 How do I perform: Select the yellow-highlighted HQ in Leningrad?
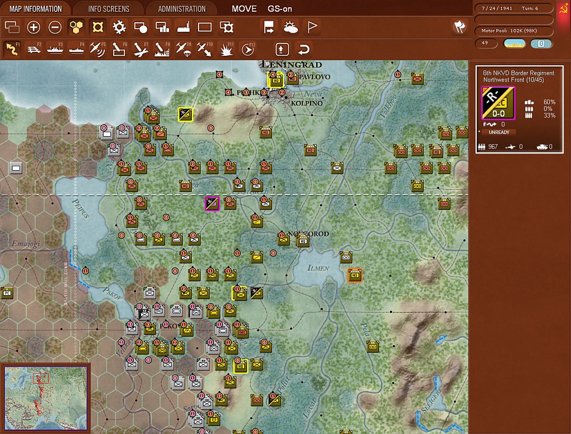(275, 79)
